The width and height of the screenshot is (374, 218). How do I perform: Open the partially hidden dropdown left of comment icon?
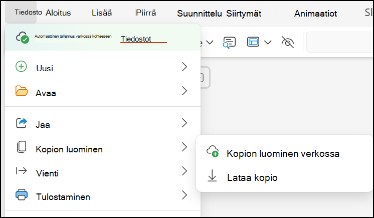(209, 43)
